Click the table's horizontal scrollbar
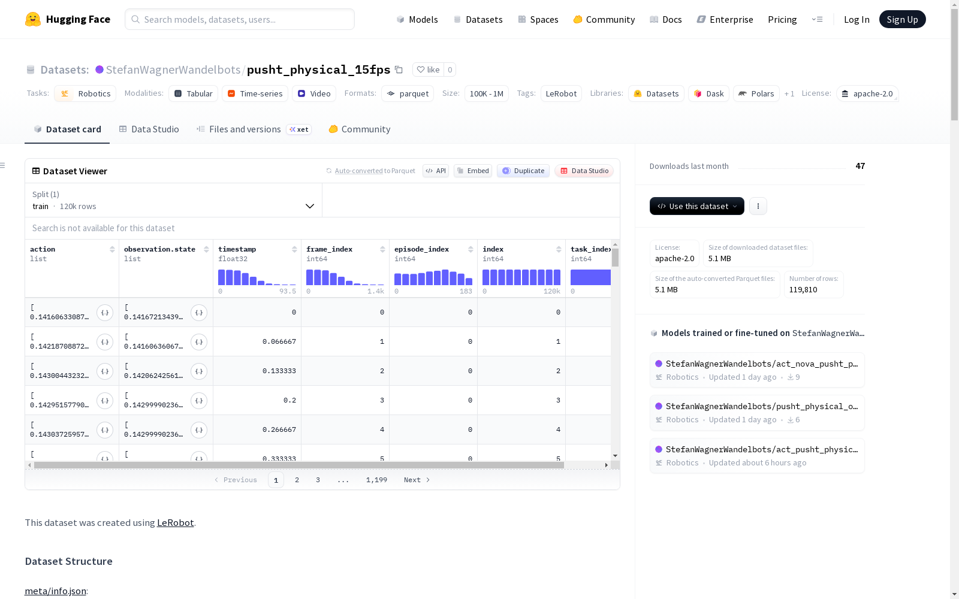Viewport: 959px width, 599px height. 299,465
